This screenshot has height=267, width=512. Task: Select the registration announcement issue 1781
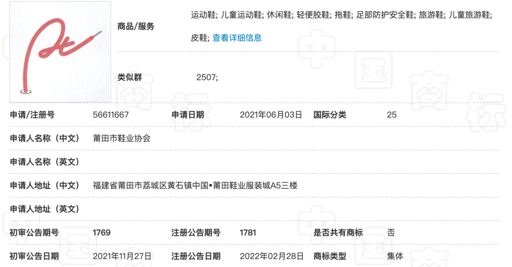248,232
